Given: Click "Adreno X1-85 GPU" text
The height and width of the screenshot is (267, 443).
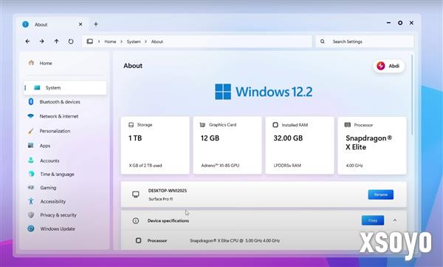Looking at the screenshot, I should pos(220,166).
